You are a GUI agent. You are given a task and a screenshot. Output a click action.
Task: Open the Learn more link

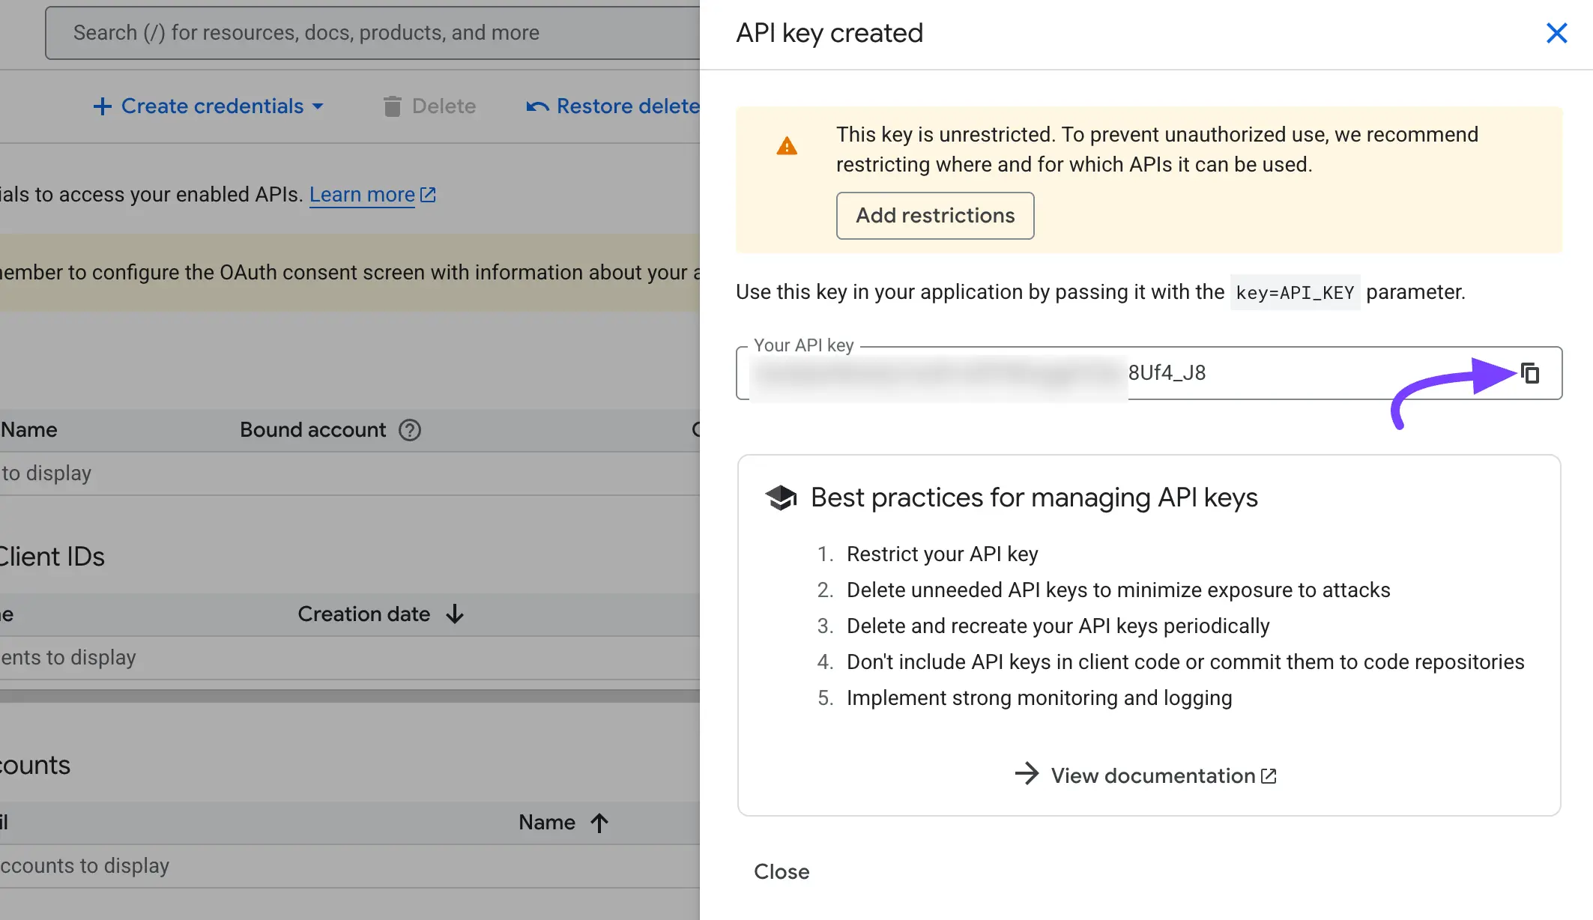pos(362,194)
